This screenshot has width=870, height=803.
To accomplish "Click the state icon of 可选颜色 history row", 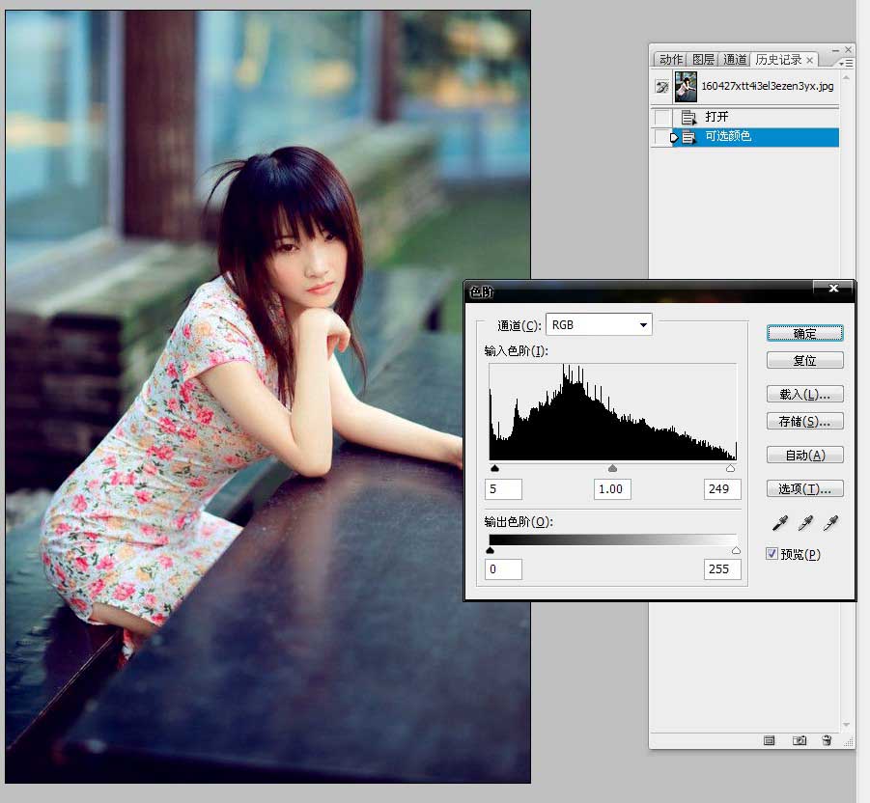I will point(688,136).
